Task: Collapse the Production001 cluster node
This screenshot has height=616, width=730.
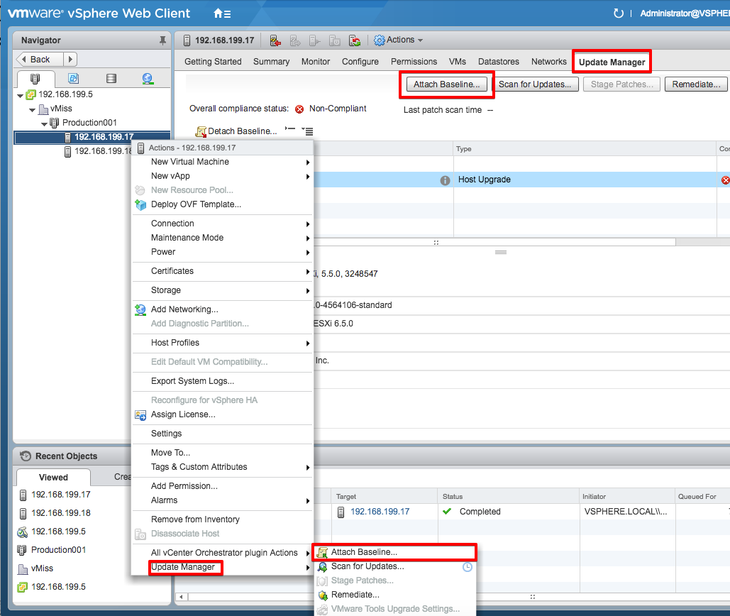Action: [44, 124]
